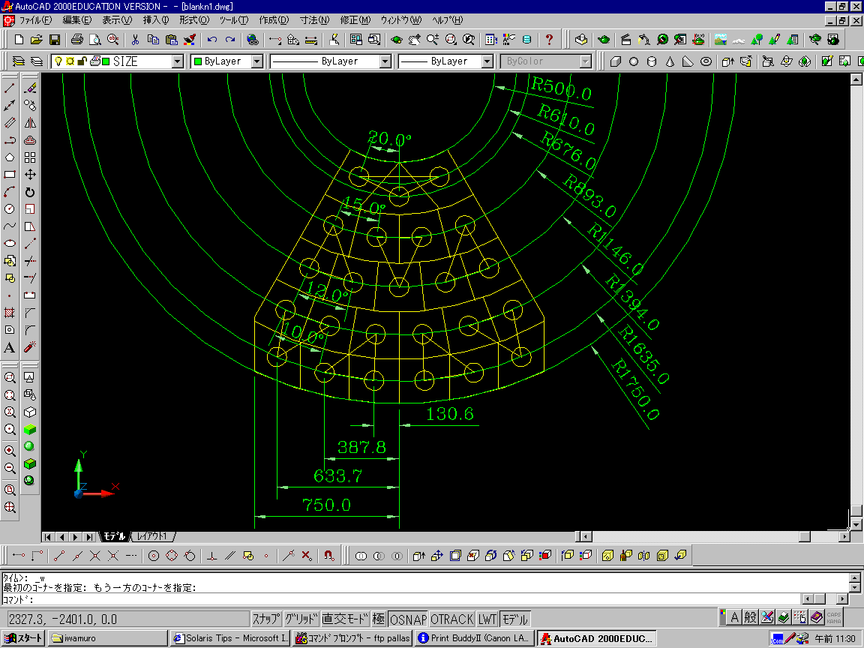Expand the ByLayer linetype dropdown
864x648 pixels.
385,61
